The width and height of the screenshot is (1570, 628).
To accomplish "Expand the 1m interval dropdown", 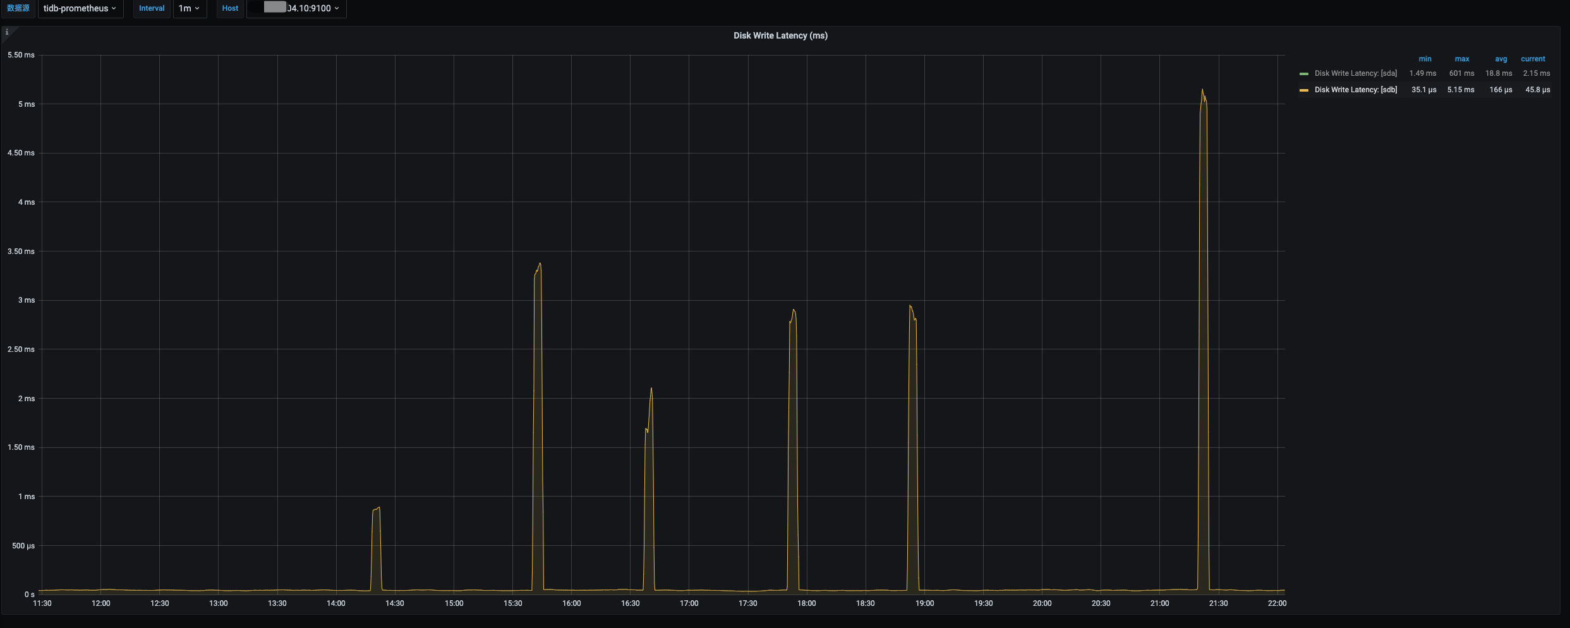I will 190,8.
